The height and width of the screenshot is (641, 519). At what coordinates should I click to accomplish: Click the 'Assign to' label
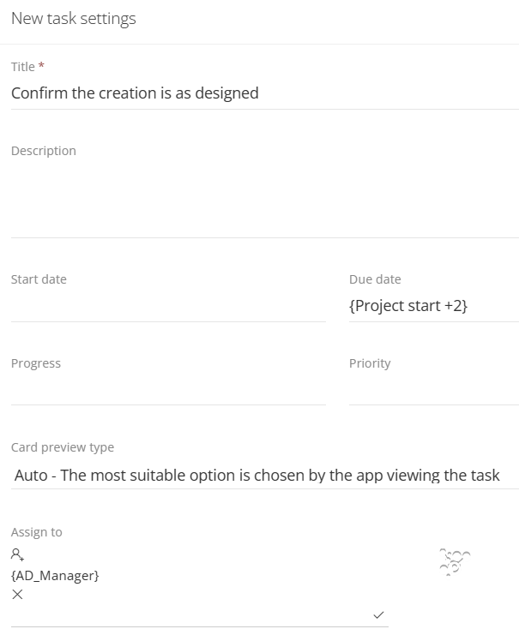coord(36,532)
